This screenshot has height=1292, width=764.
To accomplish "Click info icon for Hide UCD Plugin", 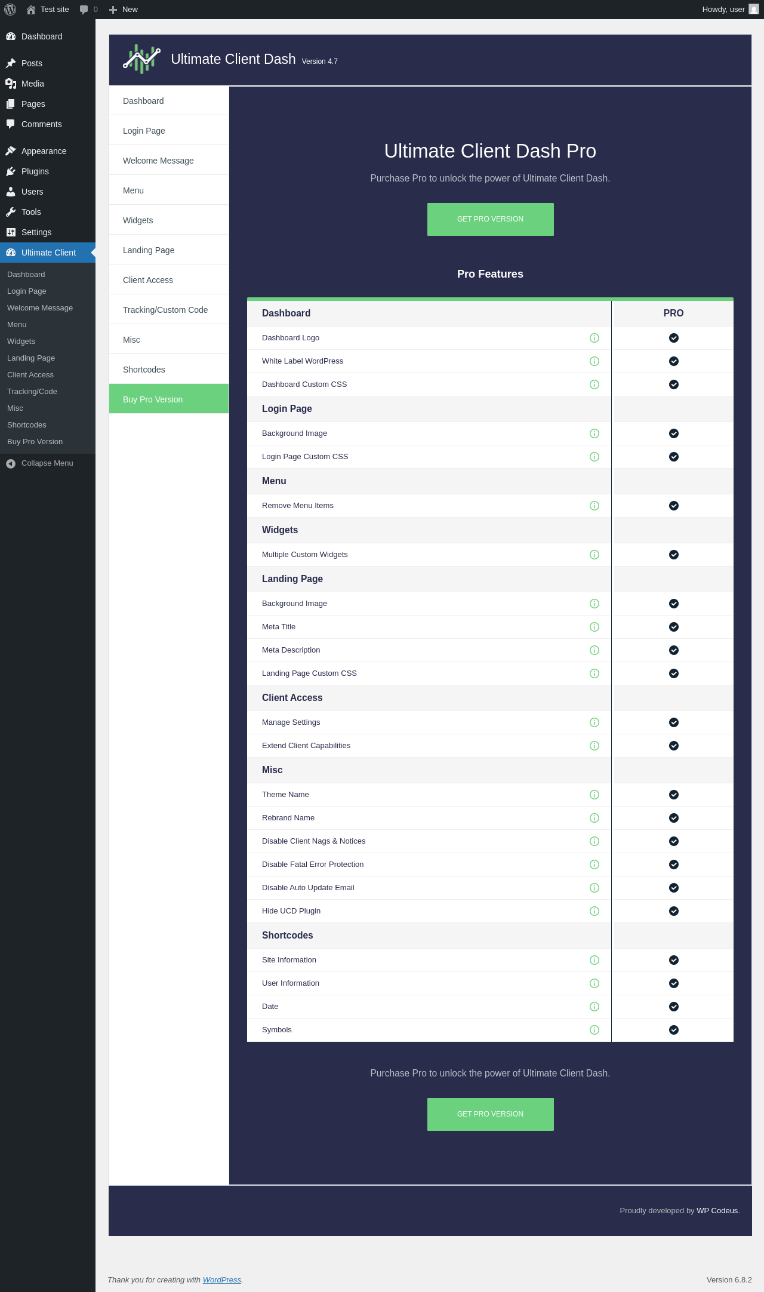I will coord(594,911).
